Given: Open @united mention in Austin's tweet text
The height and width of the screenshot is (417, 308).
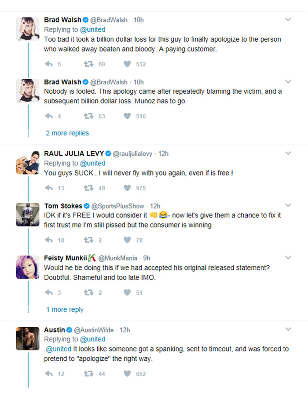Looking at the screenshot, I should click(59, 349).
